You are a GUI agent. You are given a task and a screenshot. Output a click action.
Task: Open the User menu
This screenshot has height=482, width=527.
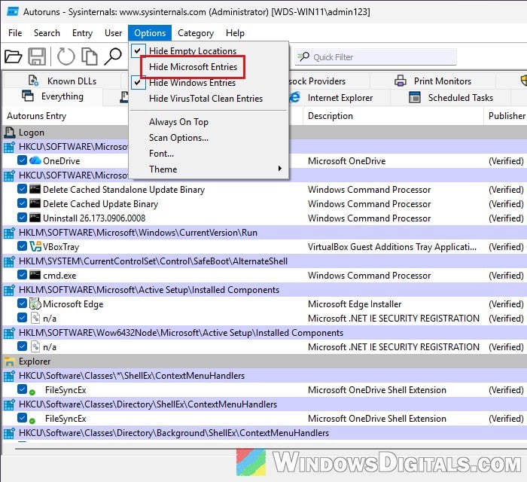click(113, 33)
